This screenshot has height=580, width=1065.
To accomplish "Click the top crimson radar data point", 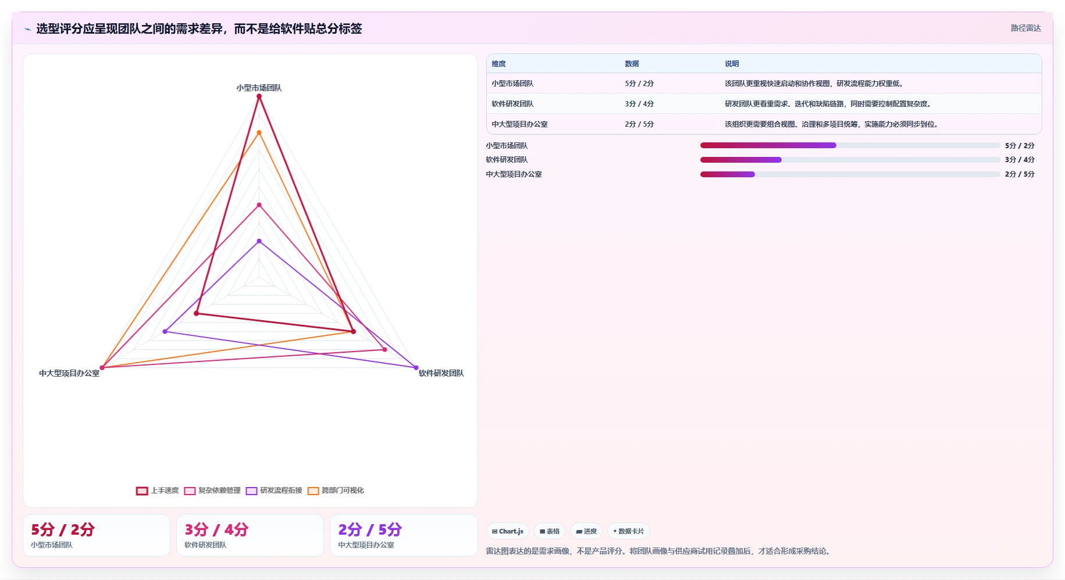I will (x=259, y=96).
